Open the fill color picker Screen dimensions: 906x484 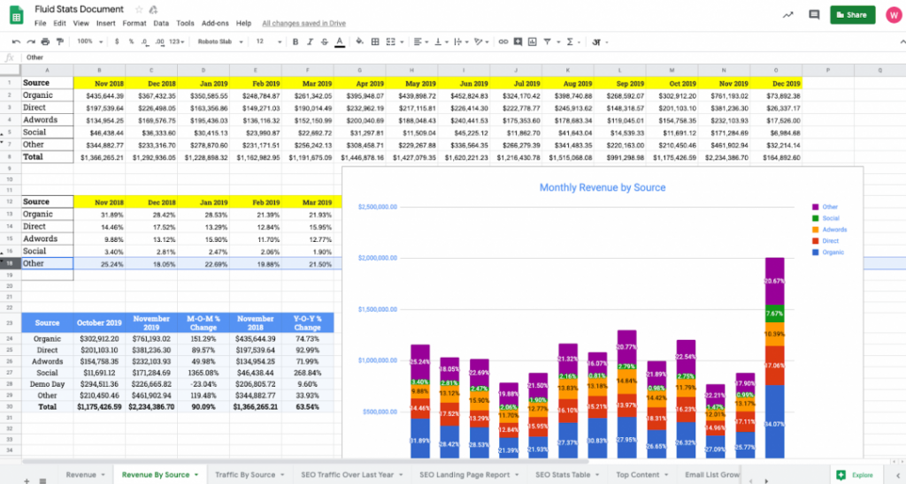pyautogui.click(x=360, y=42)
